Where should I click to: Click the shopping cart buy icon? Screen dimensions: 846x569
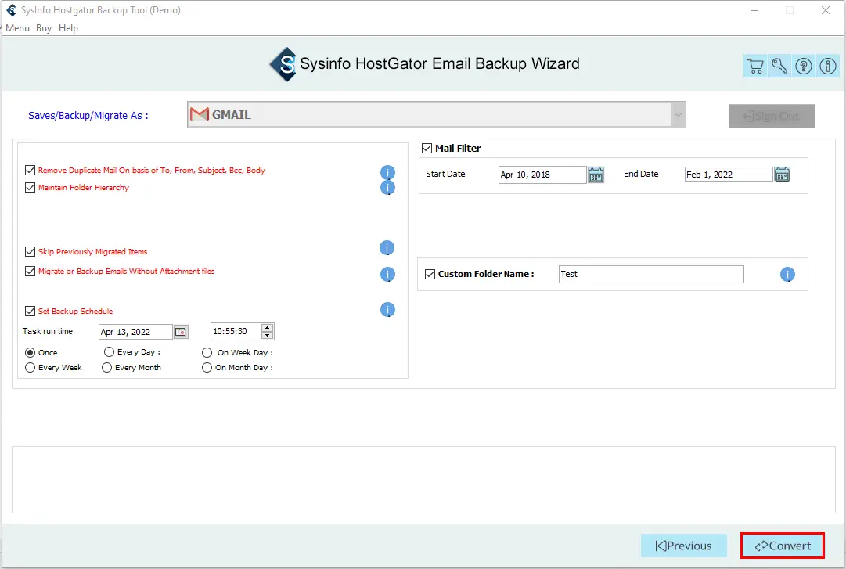(754, 67)
